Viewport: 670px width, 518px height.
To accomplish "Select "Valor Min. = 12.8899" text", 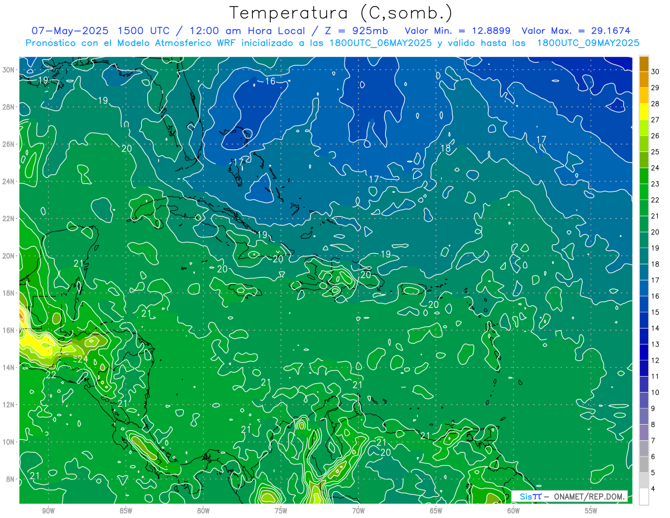I will (x=457, y=31).
